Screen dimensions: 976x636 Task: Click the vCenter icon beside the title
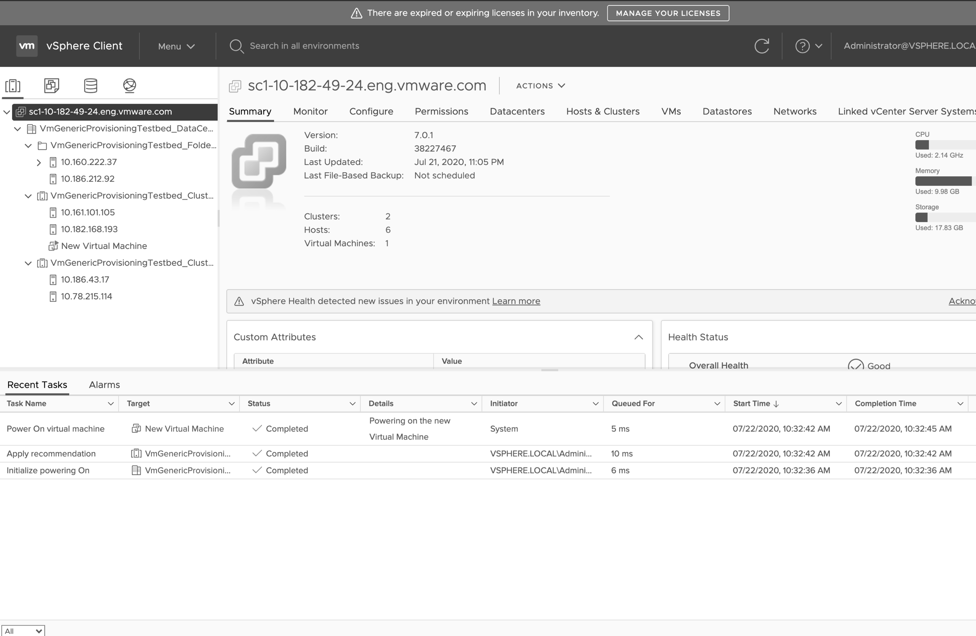[235, 86]
